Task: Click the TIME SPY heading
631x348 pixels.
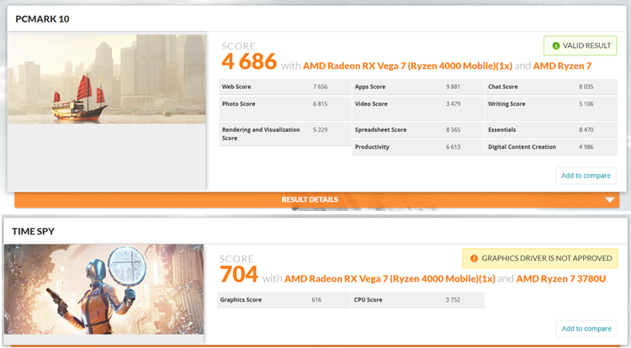Action: [x=33, y=231]
